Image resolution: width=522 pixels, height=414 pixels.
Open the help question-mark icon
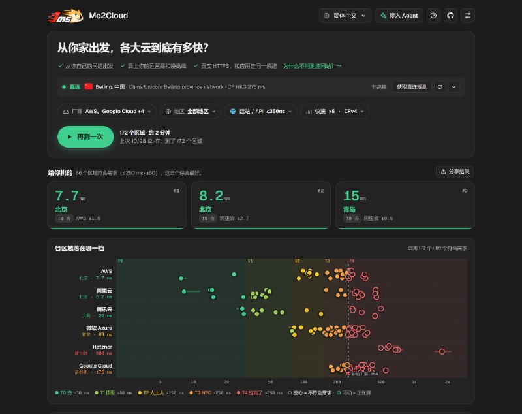[433, 16]
